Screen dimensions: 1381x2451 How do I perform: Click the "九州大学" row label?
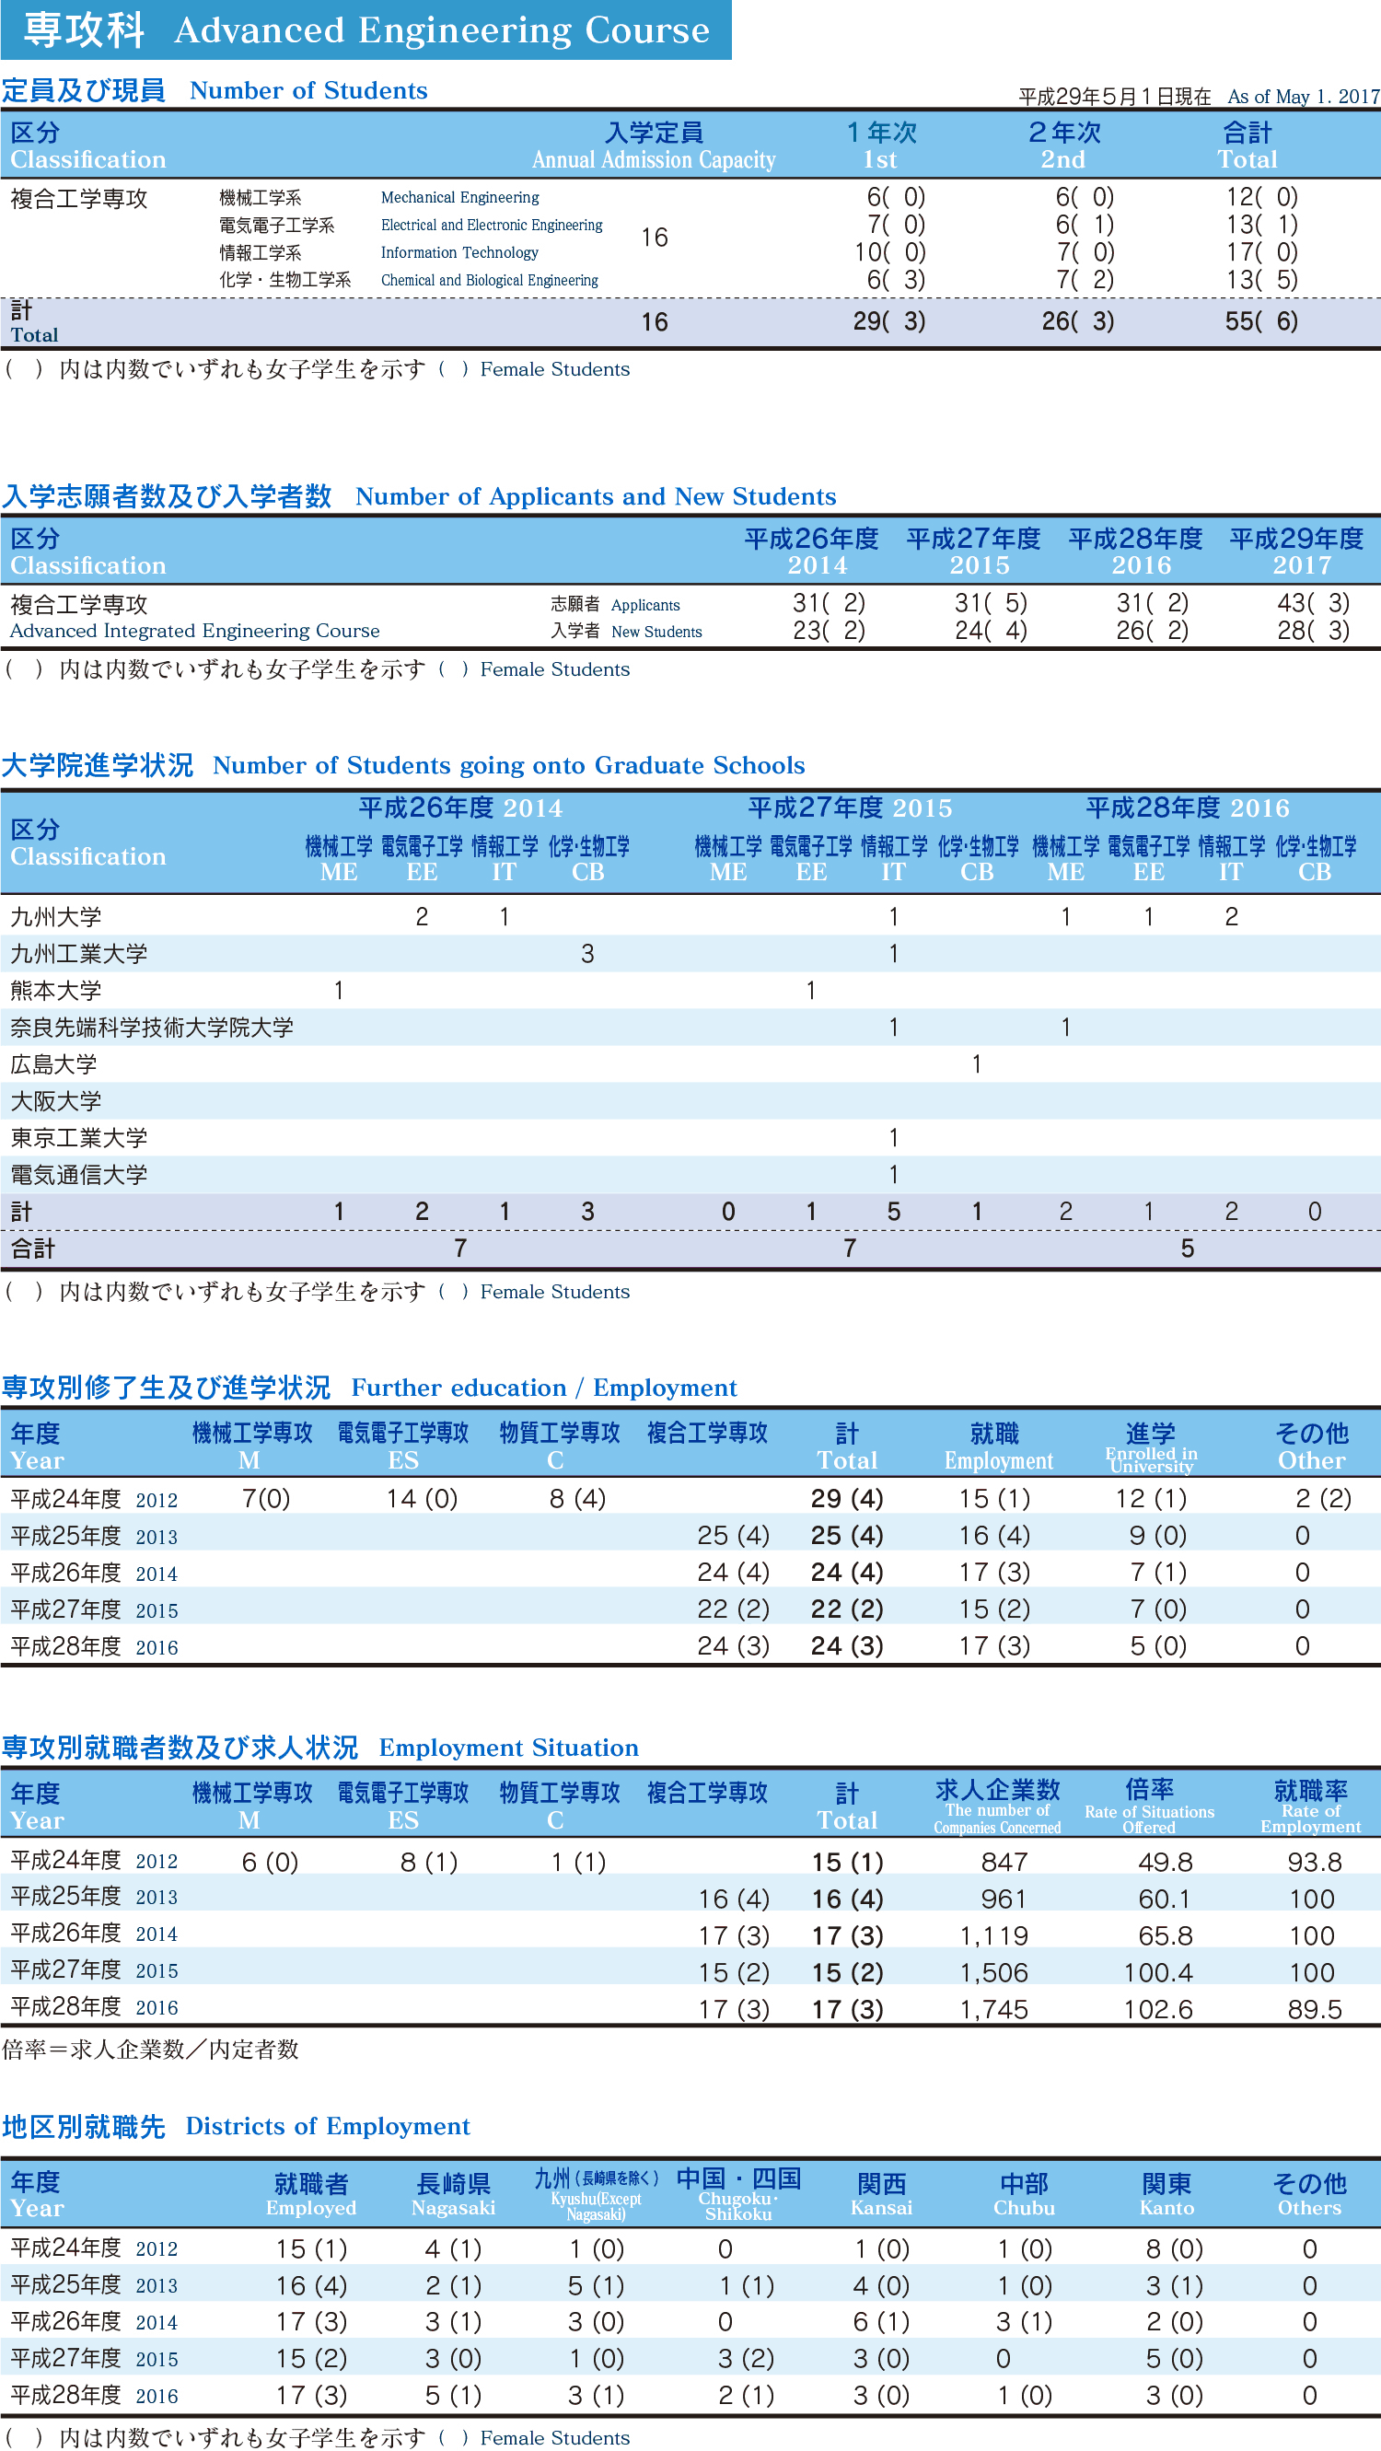tap(55, 917)
